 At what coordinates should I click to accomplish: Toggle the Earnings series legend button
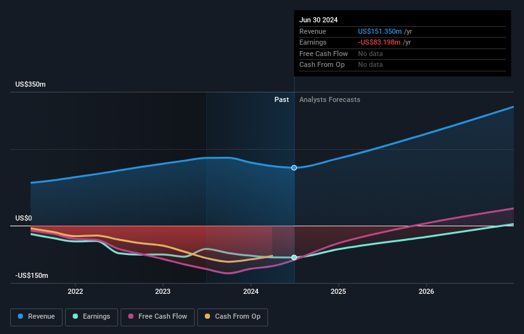(x=91, y=317)
